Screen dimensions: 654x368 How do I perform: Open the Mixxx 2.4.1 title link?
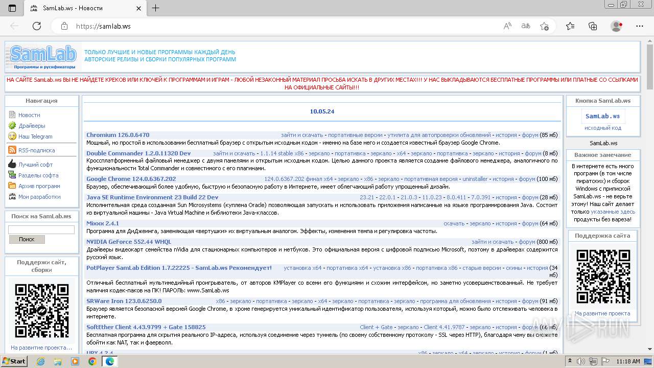103,223
